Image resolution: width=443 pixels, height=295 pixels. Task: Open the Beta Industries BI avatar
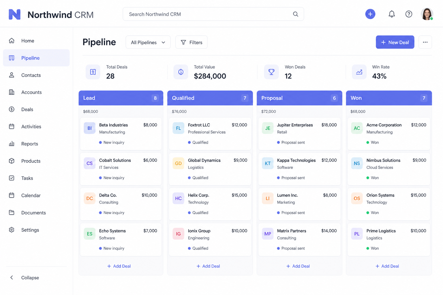click(x=90, y=128)
